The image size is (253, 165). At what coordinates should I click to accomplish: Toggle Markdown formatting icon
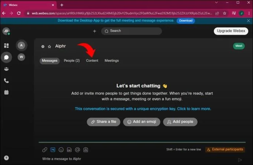[x=53, y=150]
